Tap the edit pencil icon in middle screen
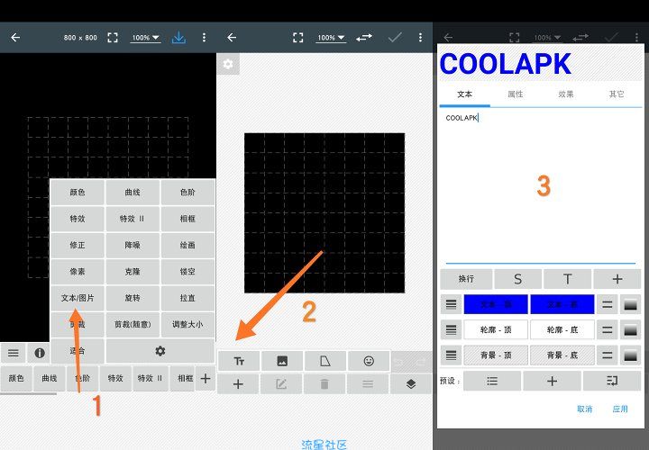Viewport: 649px width, 450px height. point(281,384)
